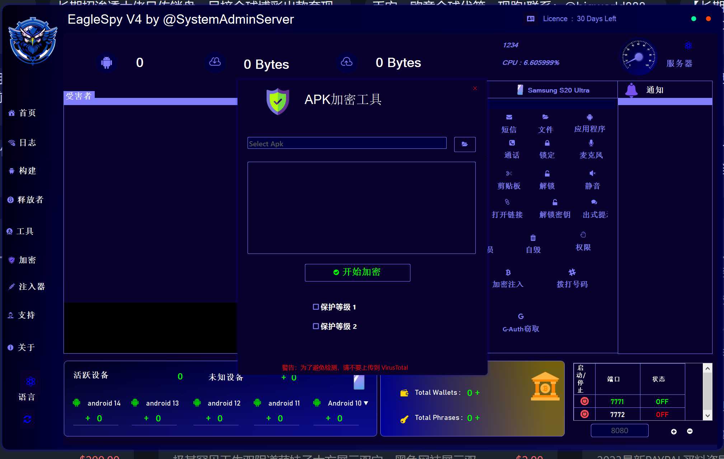The image size is (724, 459).
Task: Open the 日志 logs menu item
Action: point(22,143)
